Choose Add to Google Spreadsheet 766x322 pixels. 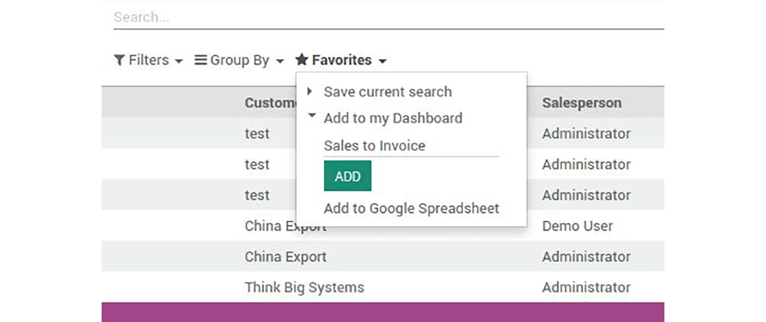click(x=411, y=208)
